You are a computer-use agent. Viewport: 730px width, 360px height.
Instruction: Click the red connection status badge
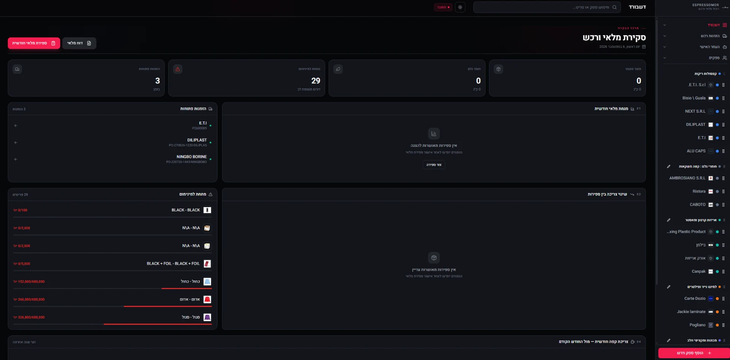[443, 7]
